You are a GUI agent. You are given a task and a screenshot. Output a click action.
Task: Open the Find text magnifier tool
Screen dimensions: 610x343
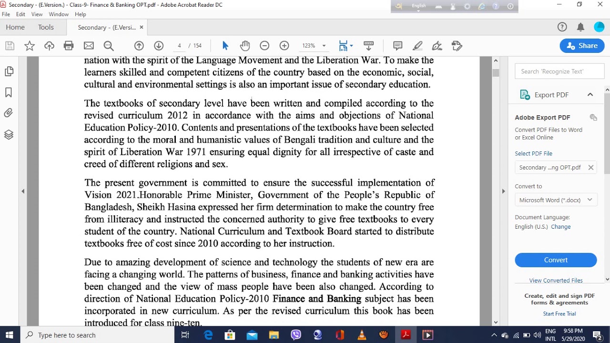pyautogui.click(x=109, y=46)
